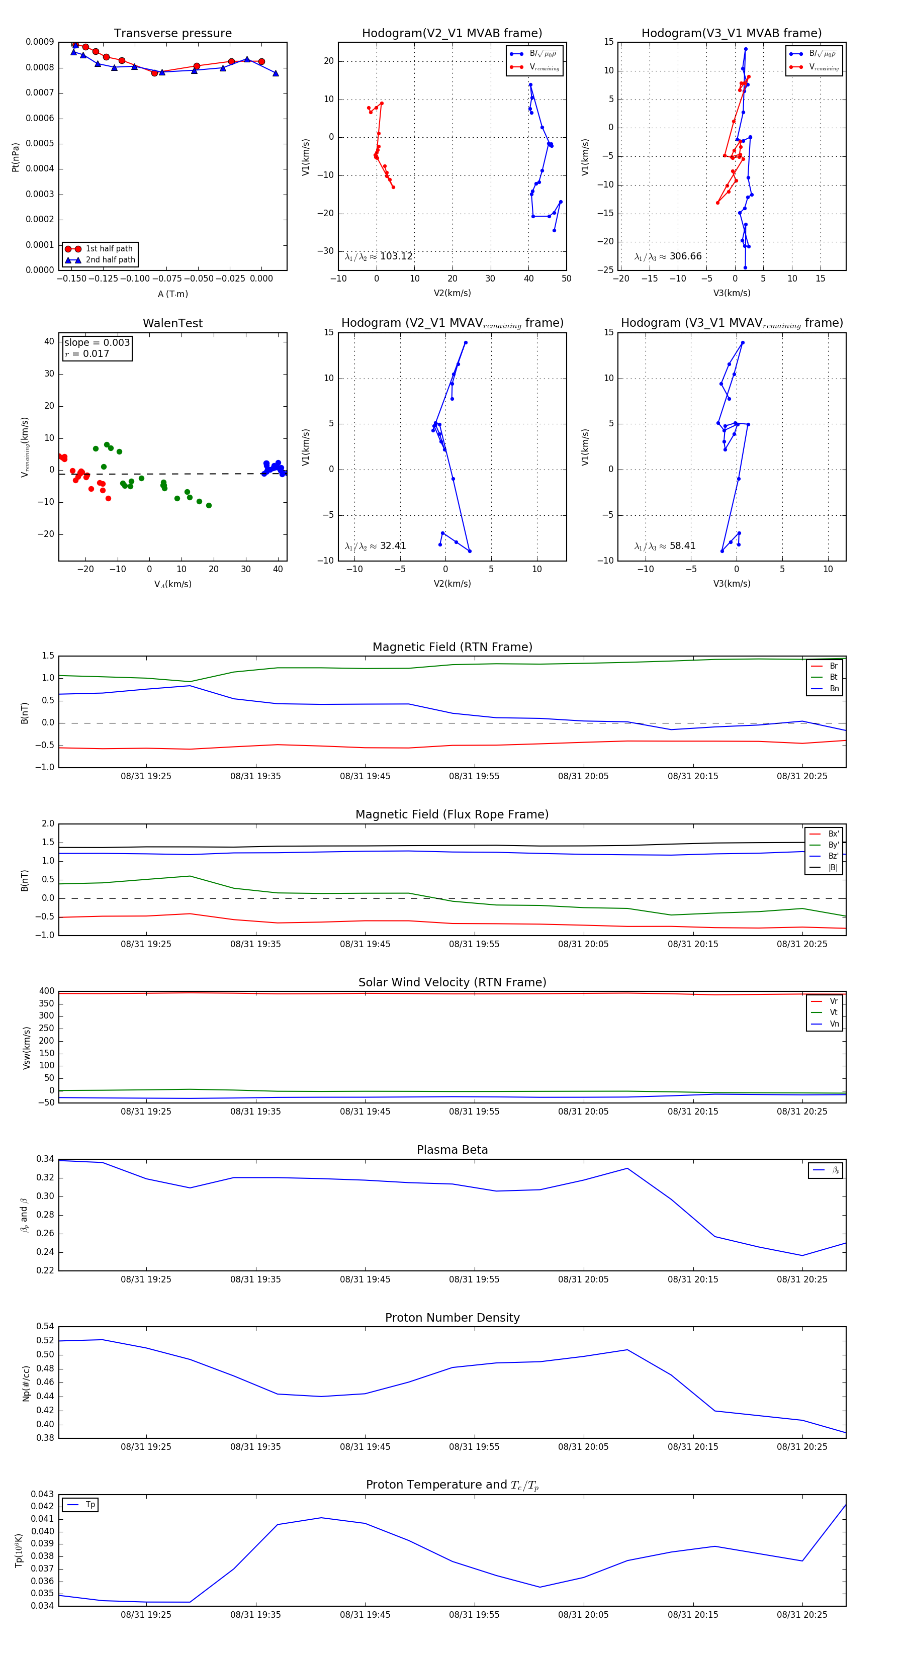Click "08/31 19:25" tick under Proton Temperature plot
The height and width of the screenshot is (1659, 905).
click(146, 1615)
